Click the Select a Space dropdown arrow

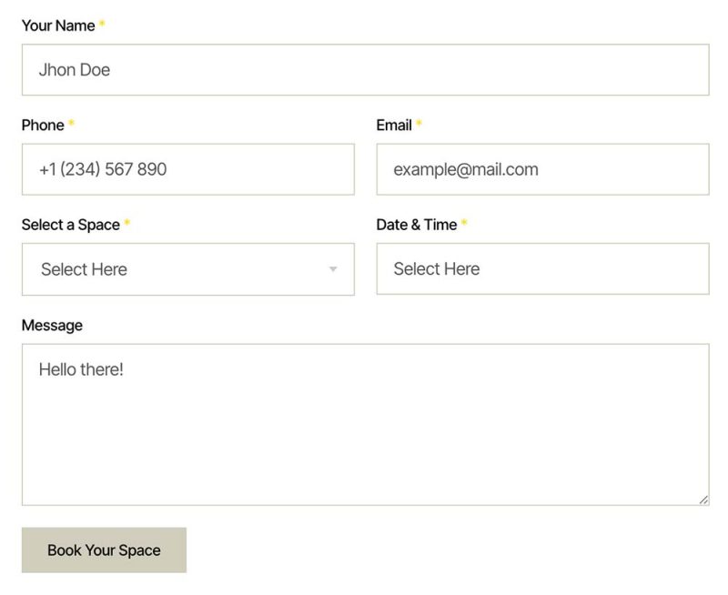coord(333,269)
